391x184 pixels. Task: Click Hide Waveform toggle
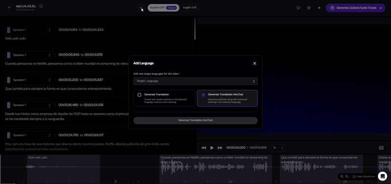[x=364, y=177]
